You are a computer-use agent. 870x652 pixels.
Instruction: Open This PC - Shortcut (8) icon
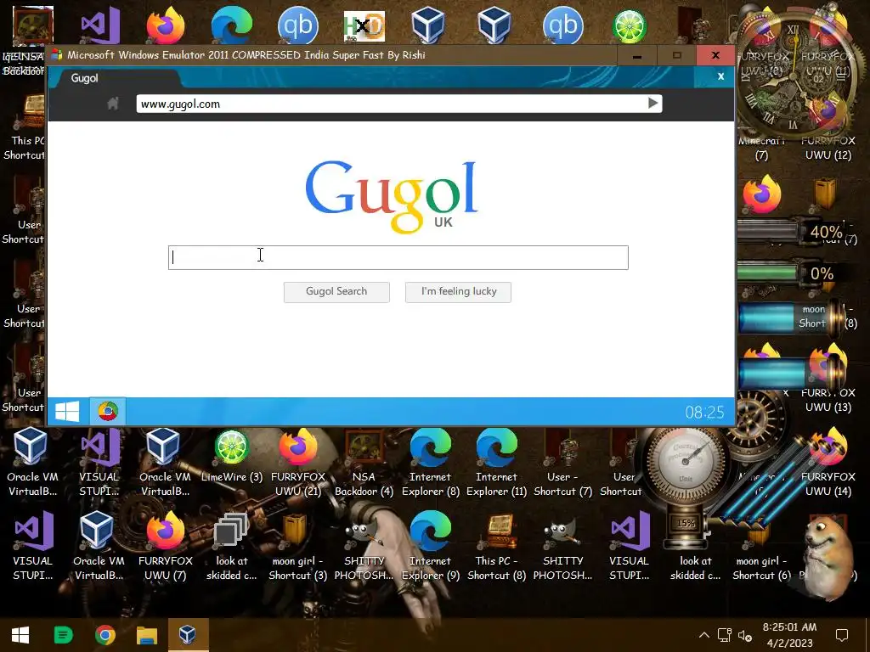pyautogui.click(x=496, y=546)
